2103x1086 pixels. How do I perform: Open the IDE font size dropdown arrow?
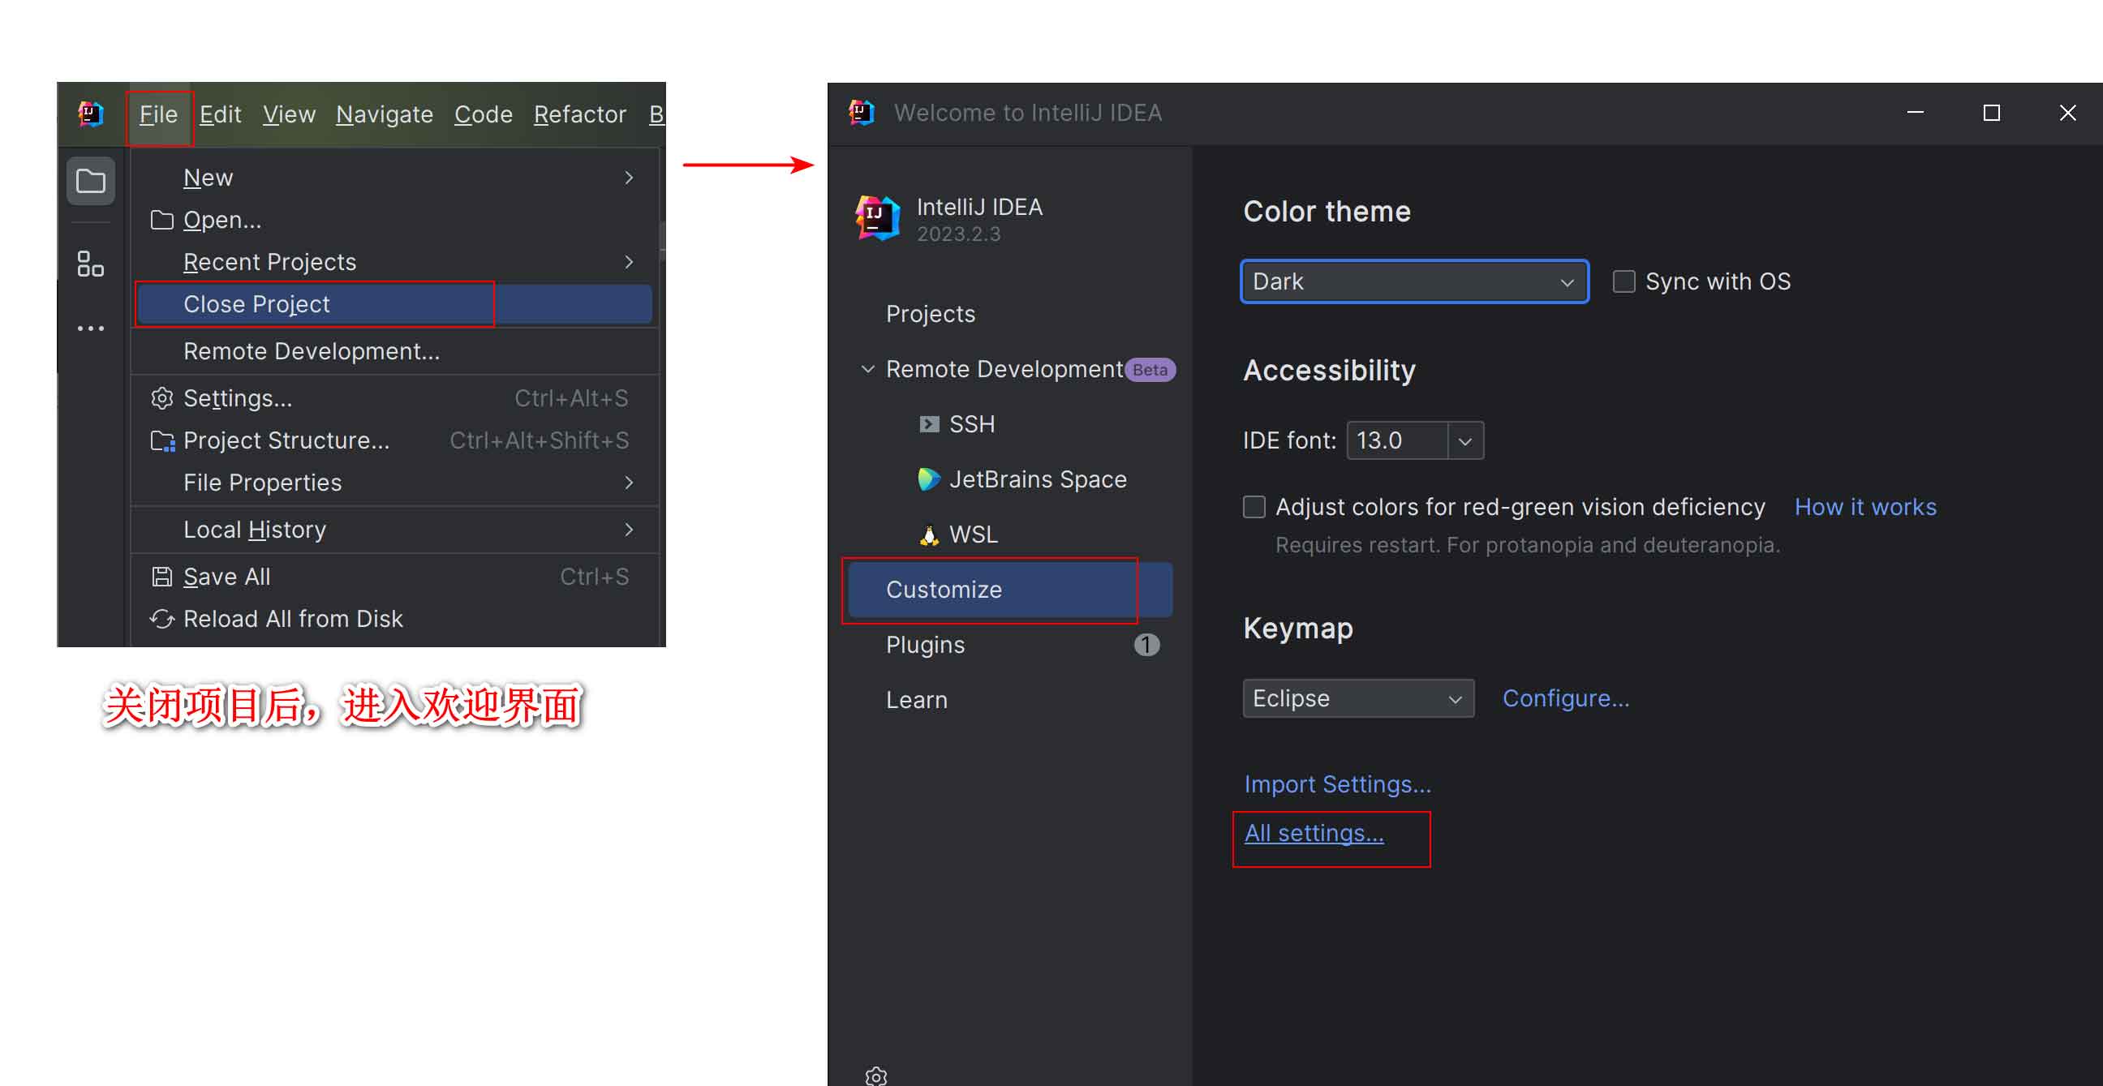click(1465, 440)
